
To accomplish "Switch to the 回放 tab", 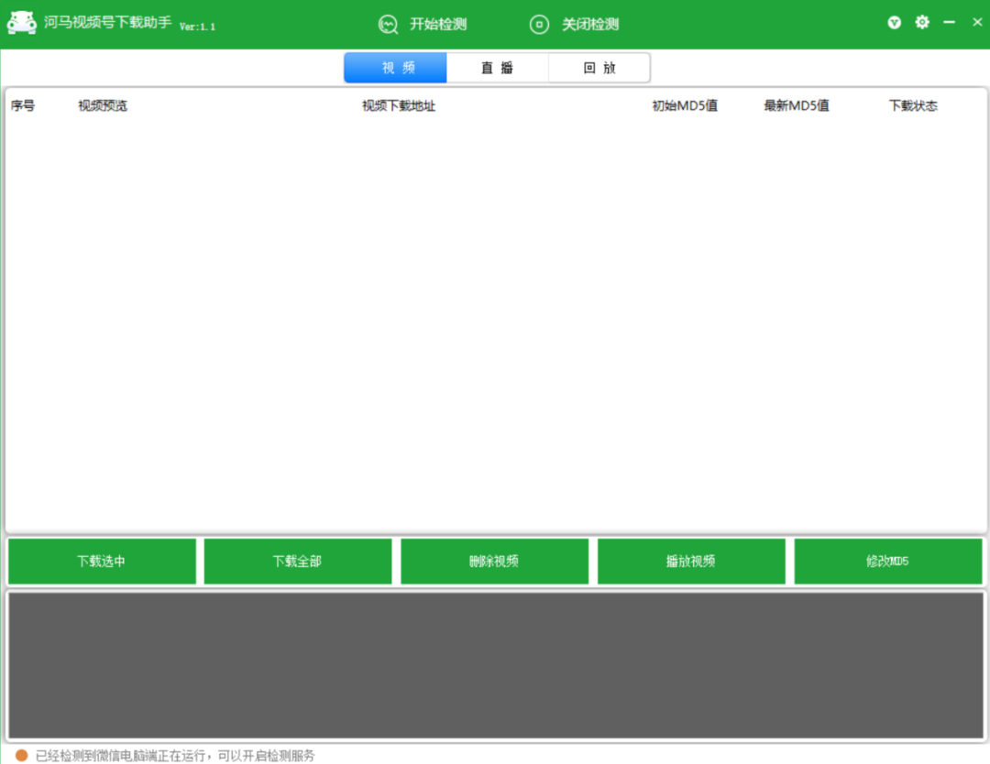I will tap(599, 68).
